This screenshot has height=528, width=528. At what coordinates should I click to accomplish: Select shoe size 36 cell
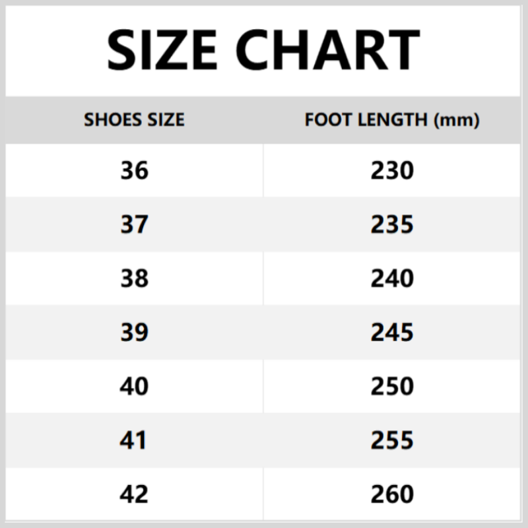coord(134,171)
